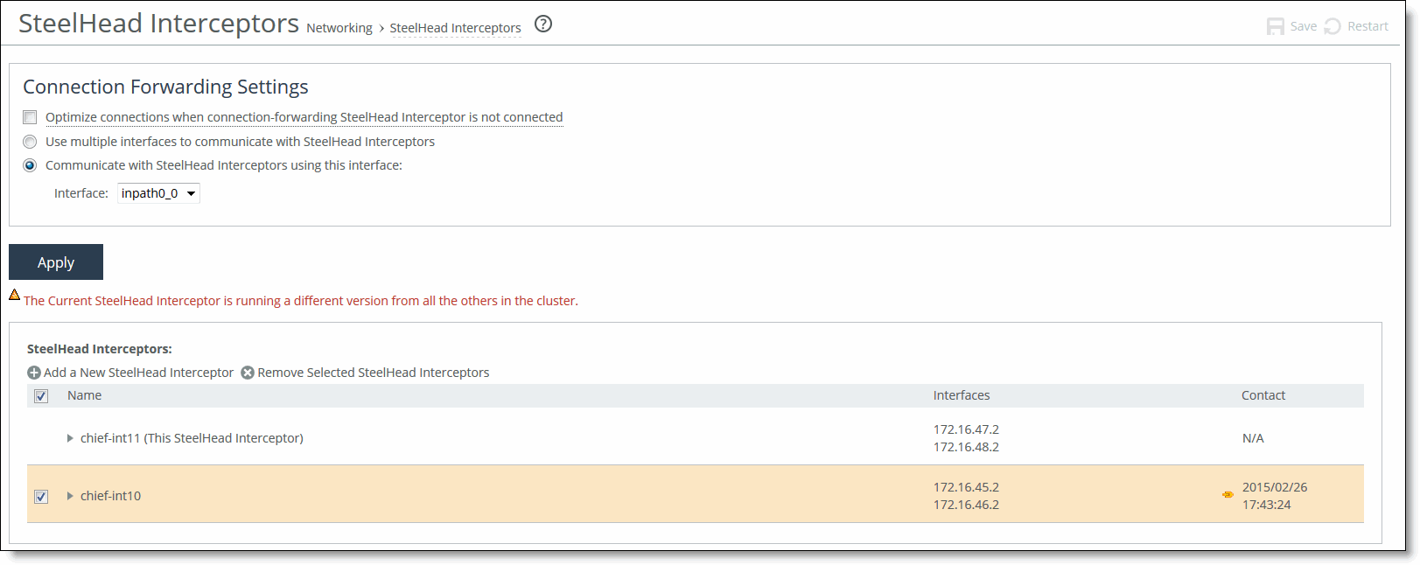Expand the chief-int10 row details
Screen dimensions: 1420x565
tap(70, 496)
